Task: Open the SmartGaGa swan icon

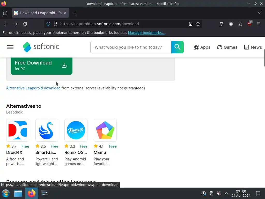Action: click(47, 130)
